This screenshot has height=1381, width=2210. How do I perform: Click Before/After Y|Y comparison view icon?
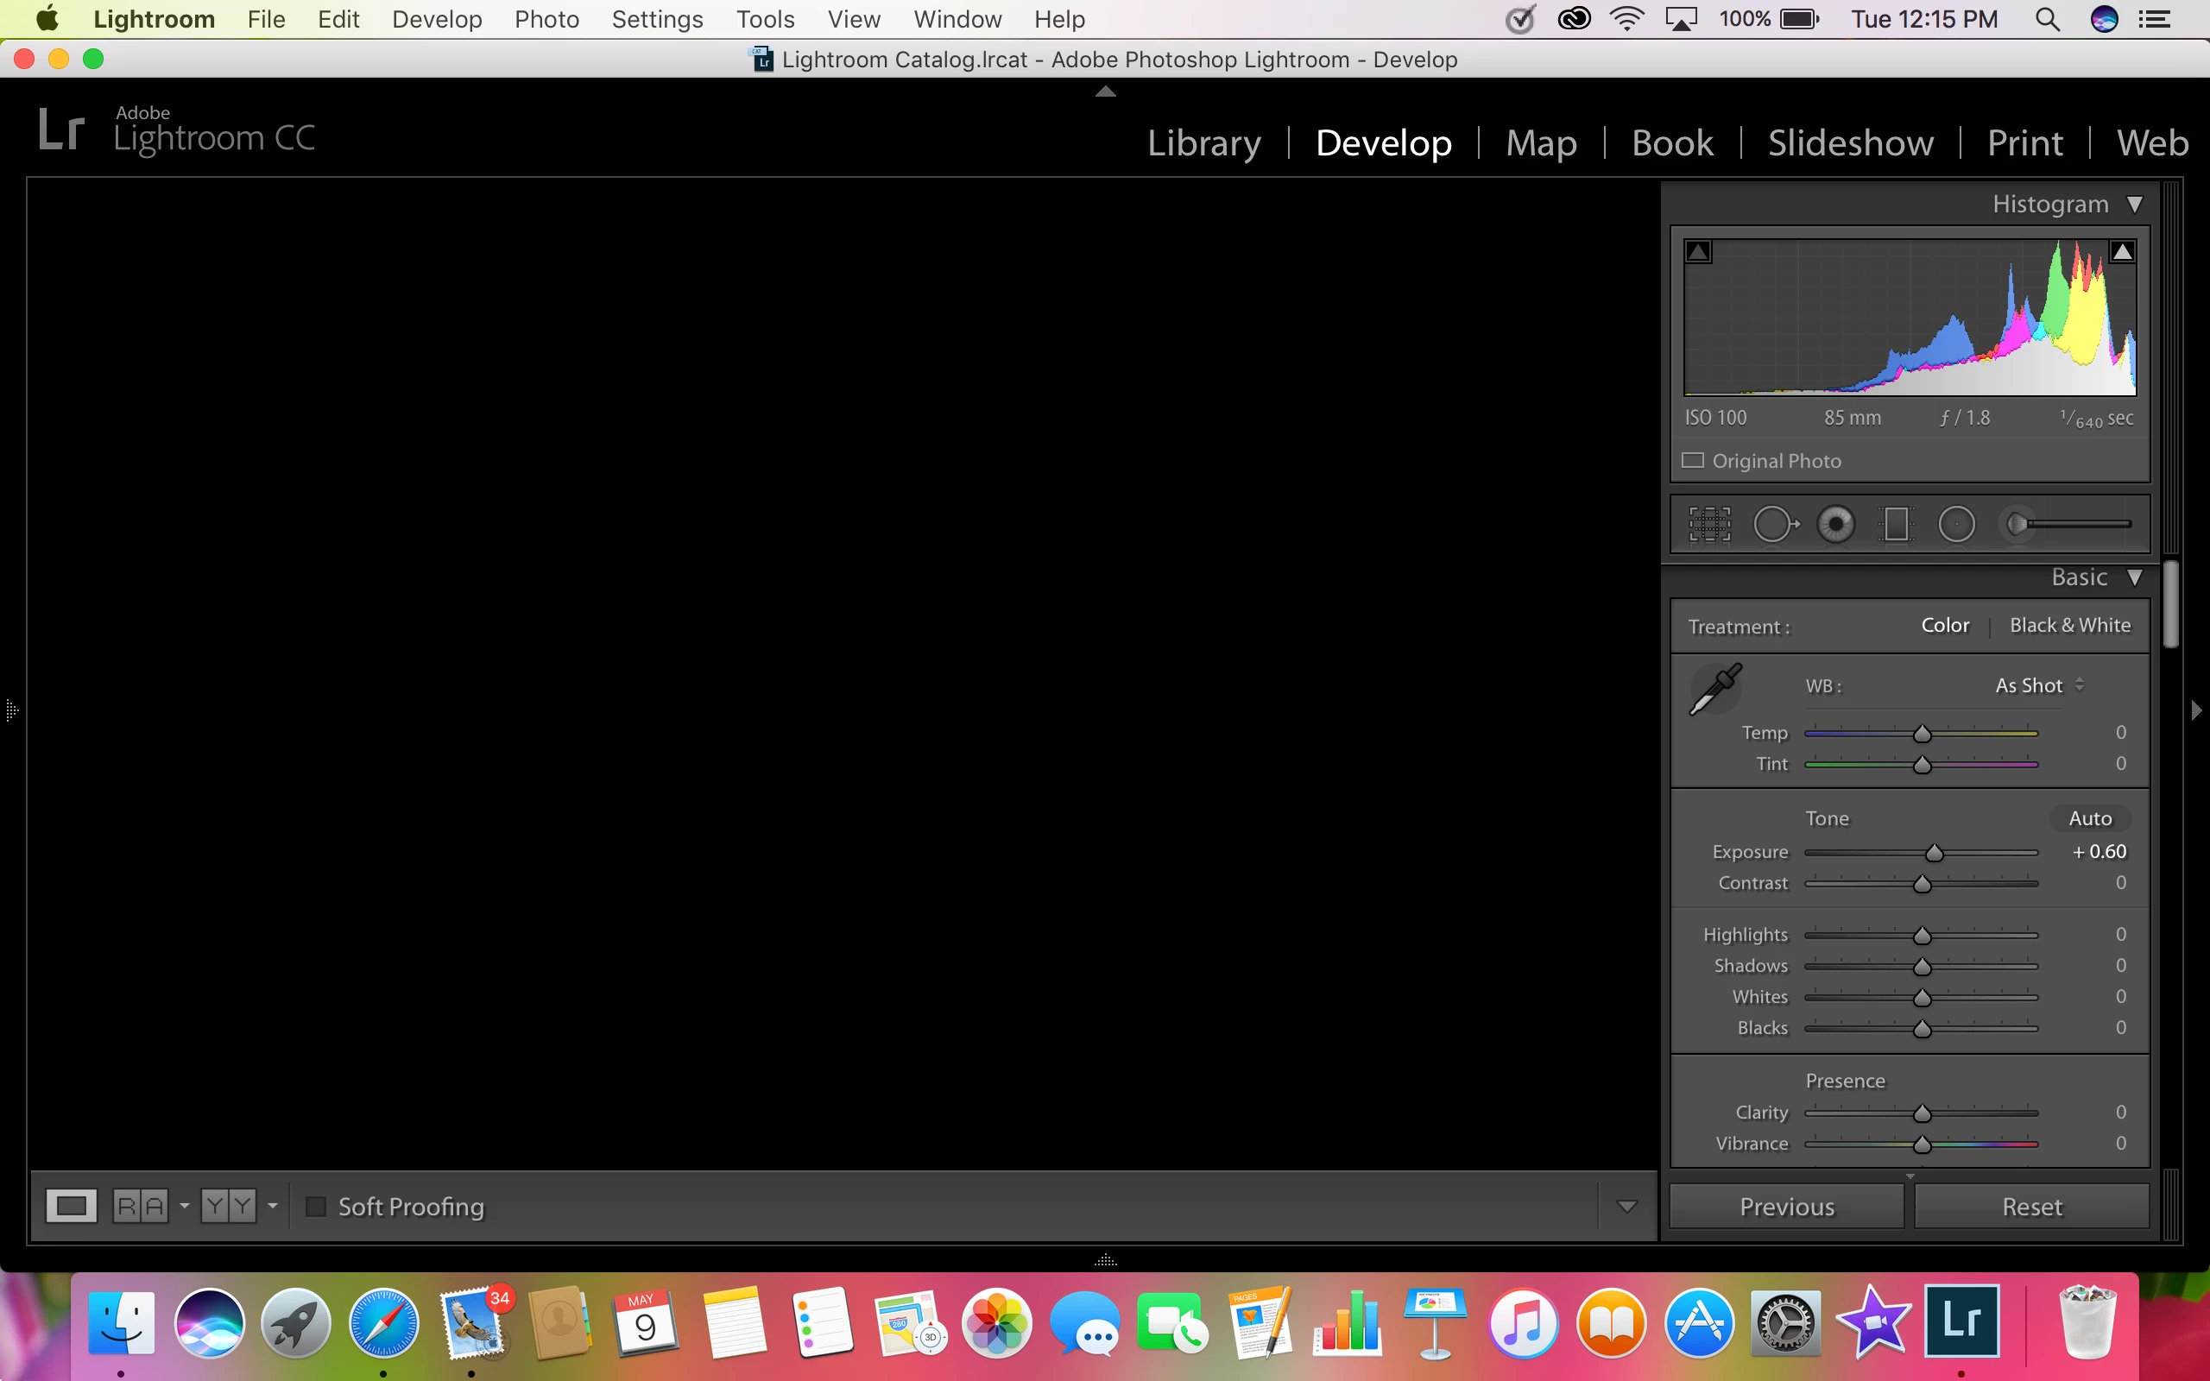(x=228, y=1206)
